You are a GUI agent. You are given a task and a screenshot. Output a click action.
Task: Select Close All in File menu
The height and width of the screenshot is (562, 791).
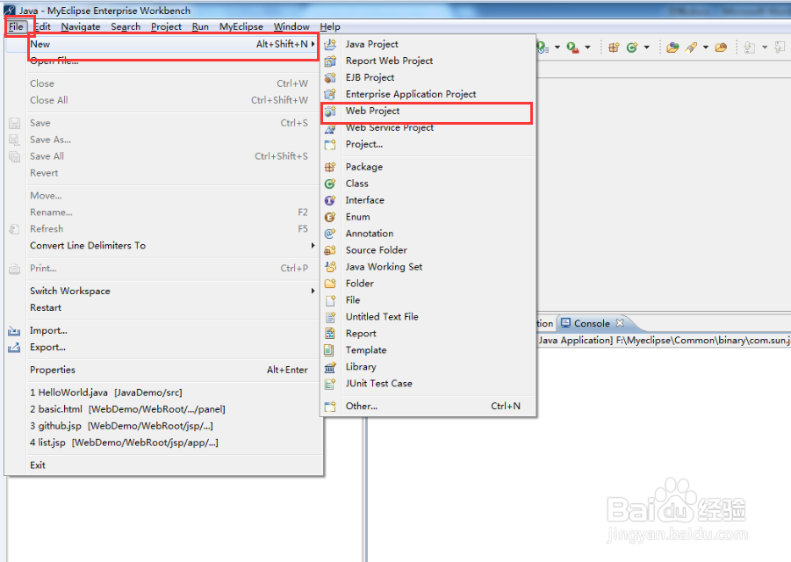(x=164, y=100)
